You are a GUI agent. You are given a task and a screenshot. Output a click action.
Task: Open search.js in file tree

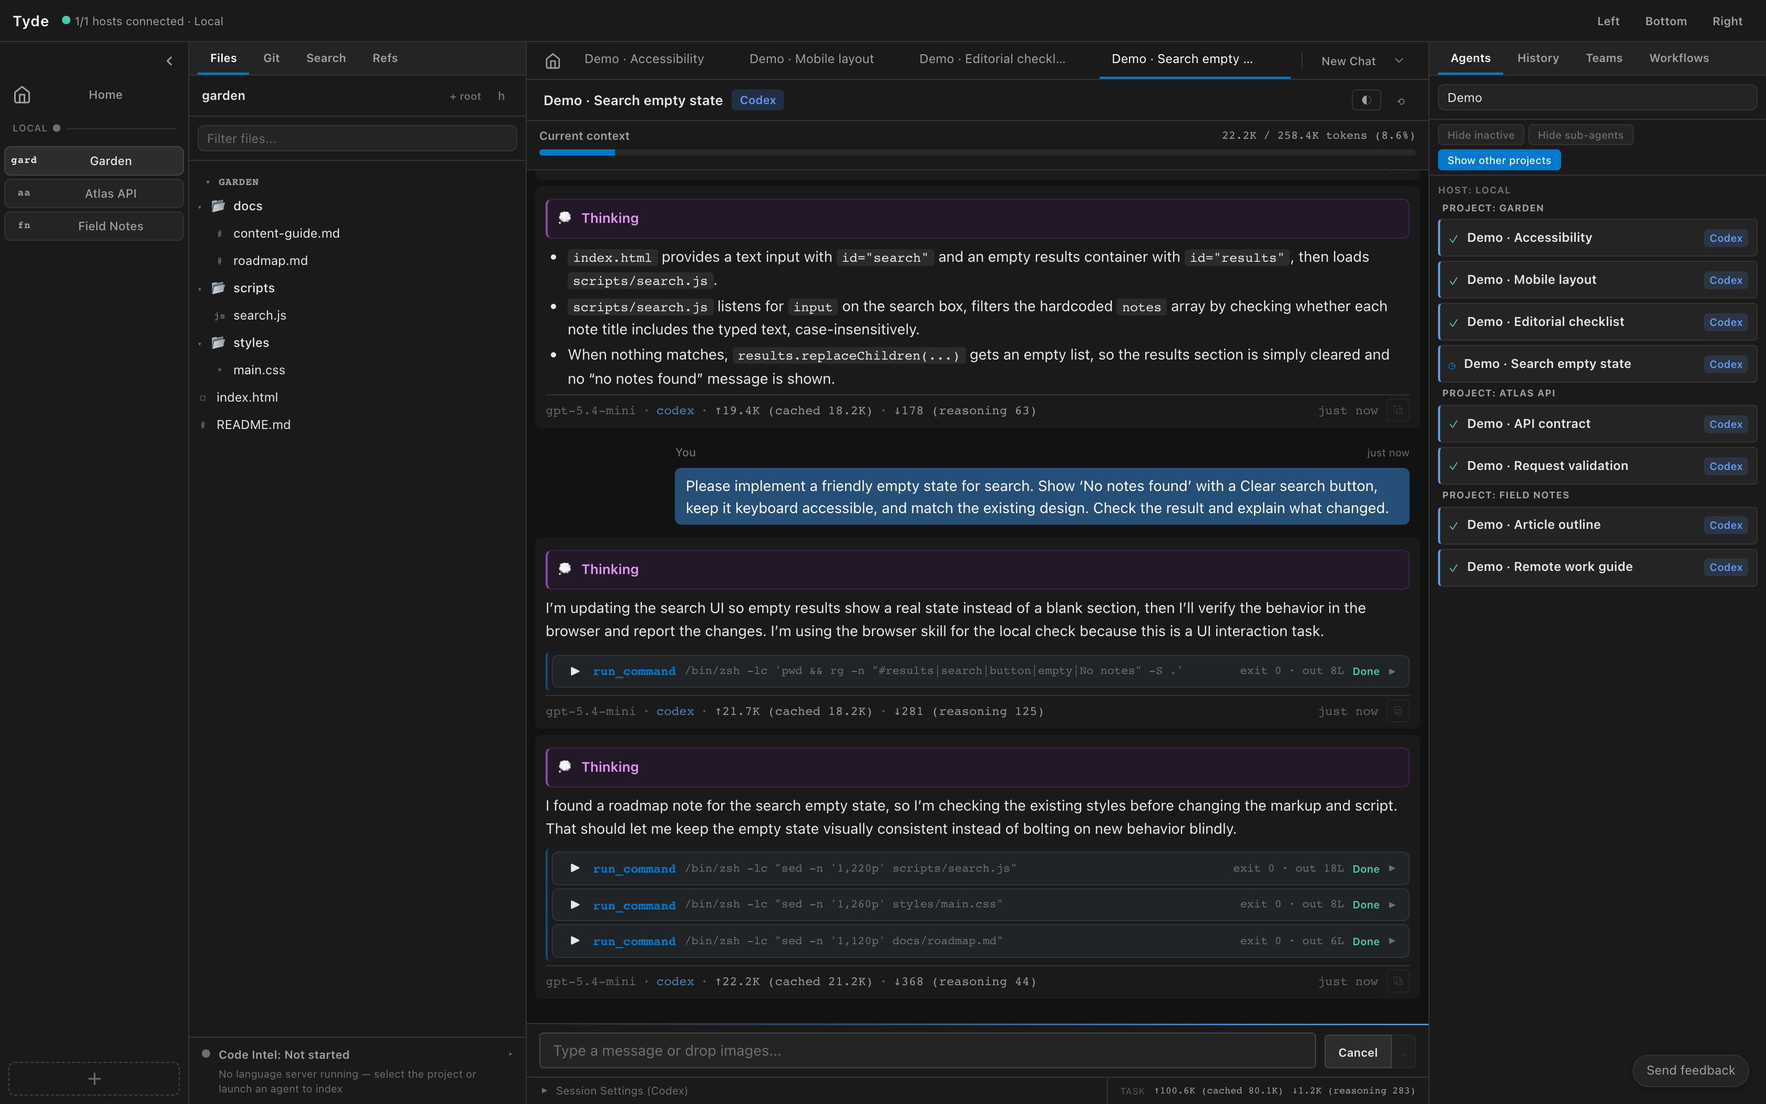259,315
